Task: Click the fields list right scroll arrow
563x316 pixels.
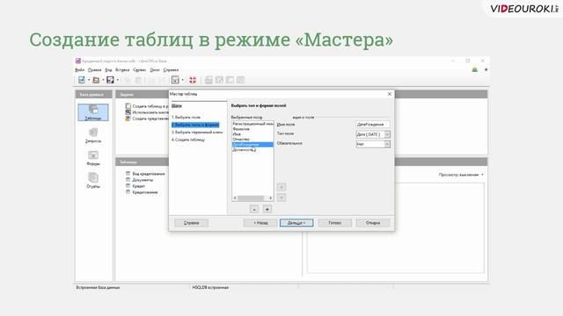Action: pyautogui.click(x=270, y=197)
